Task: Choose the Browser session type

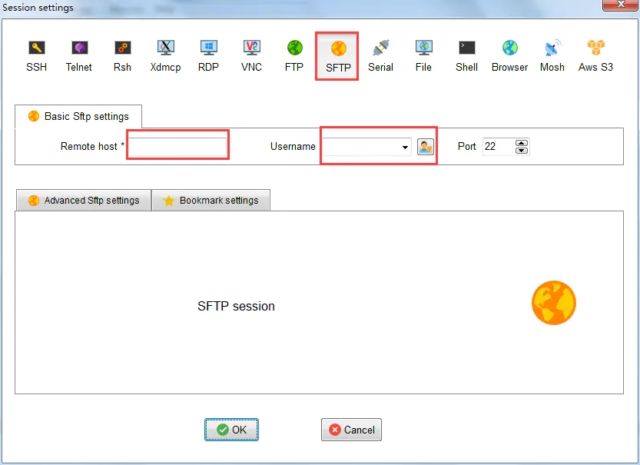Action: [509, 54]
